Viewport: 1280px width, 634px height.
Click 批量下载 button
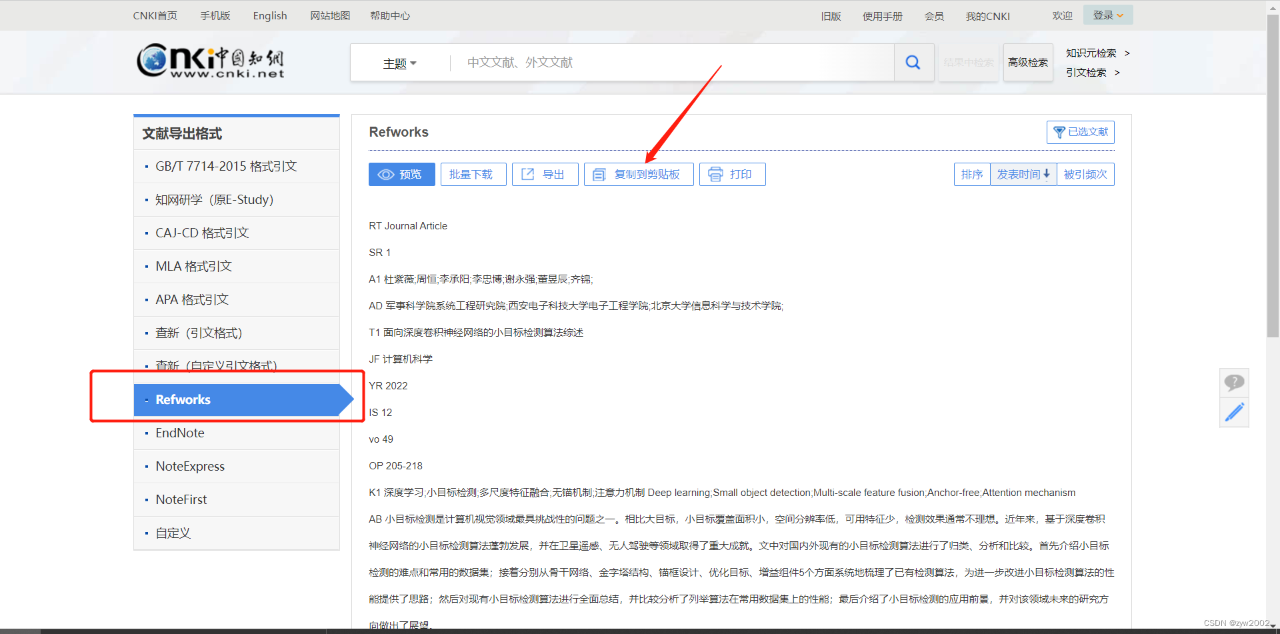coord(473,175)
